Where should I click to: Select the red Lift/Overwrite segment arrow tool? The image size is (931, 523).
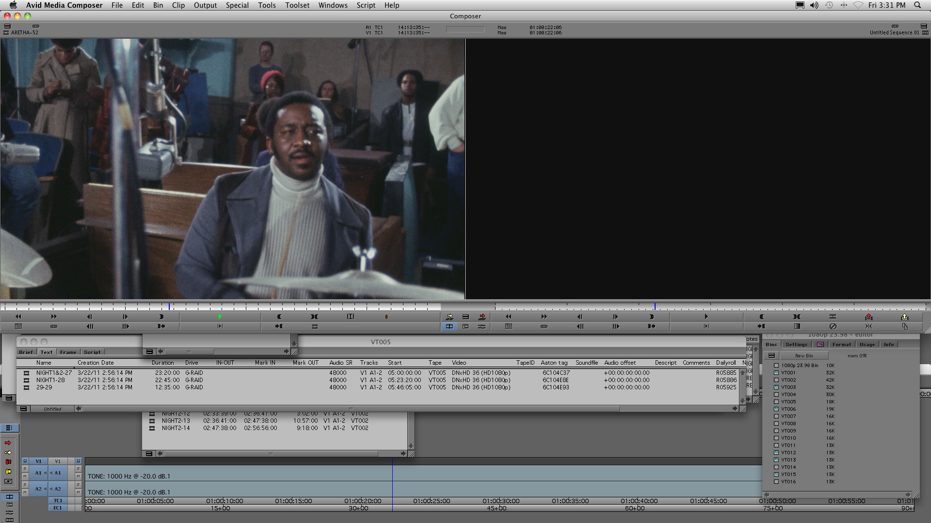pos(8,443)
